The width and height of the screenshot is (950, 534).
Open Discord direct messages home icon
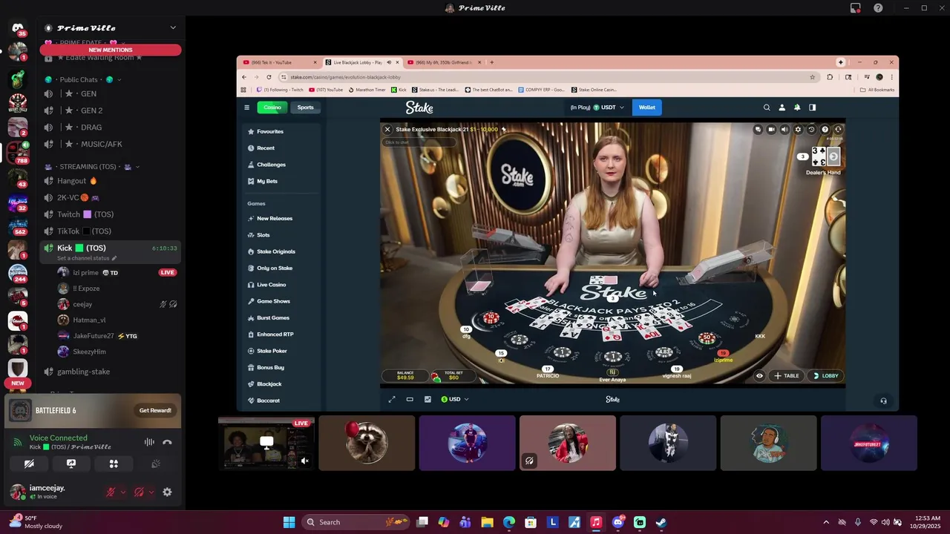tap(18, 28)
